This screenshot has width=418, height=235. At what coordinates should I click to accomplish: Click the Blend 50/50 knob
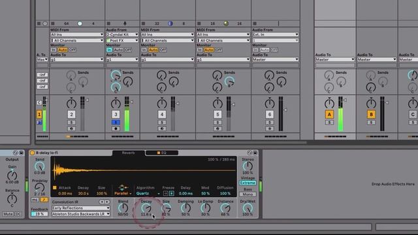click(123, 208)
